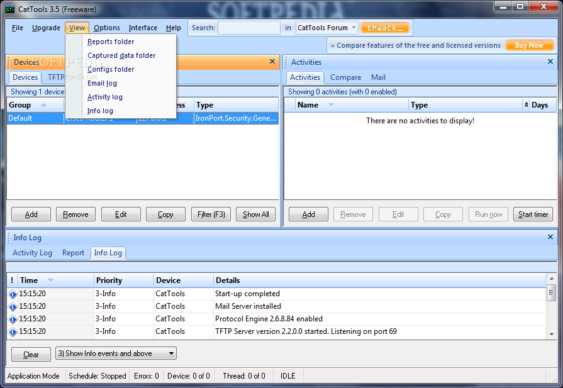This screenshot has width=563, height=388.
Task: Click the Copy device button
Action: 165,214
